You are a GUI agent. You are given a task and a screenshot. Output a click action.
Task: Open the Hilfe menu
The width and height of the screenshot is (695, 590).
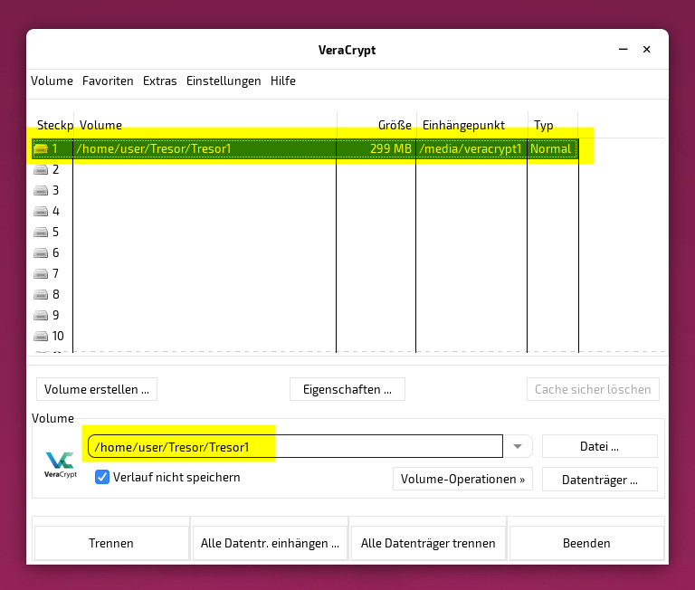pos(282,81)
